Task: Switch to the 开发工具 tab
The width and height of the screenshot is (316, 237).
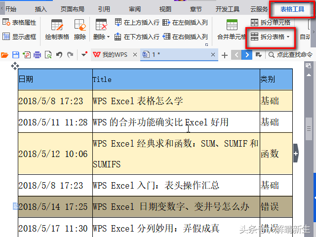Action: [228, 9]
